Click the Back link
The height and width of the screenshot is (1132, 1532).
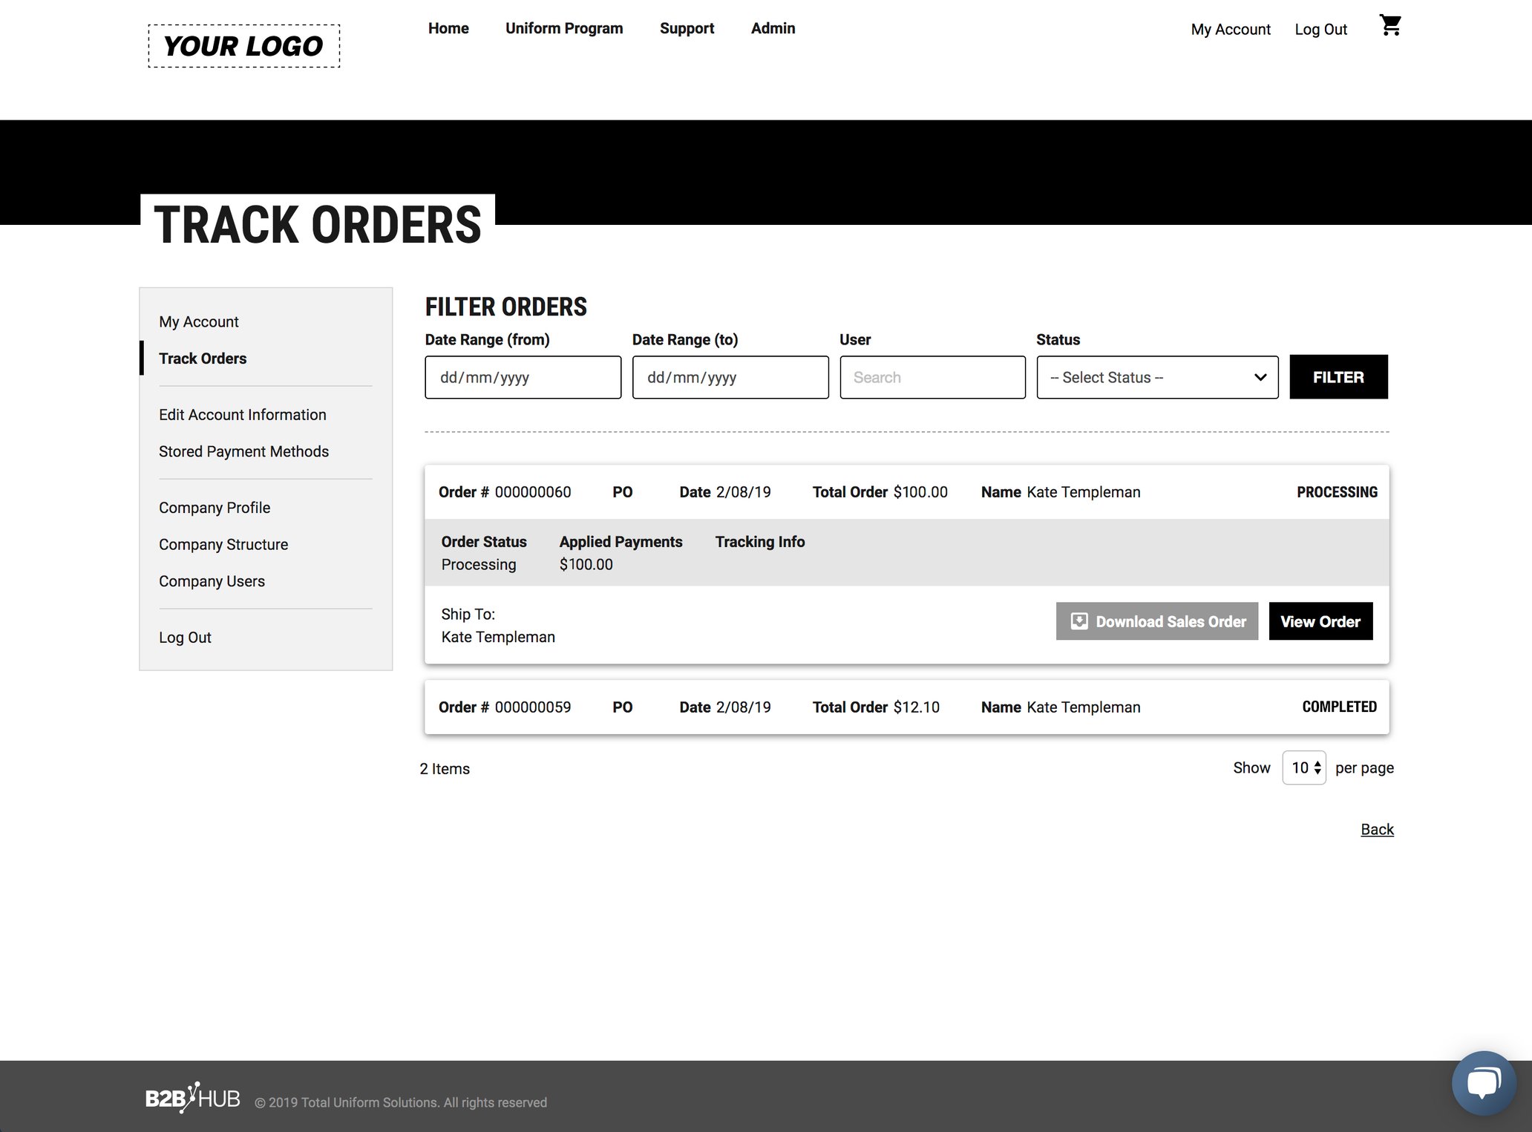1377,829
